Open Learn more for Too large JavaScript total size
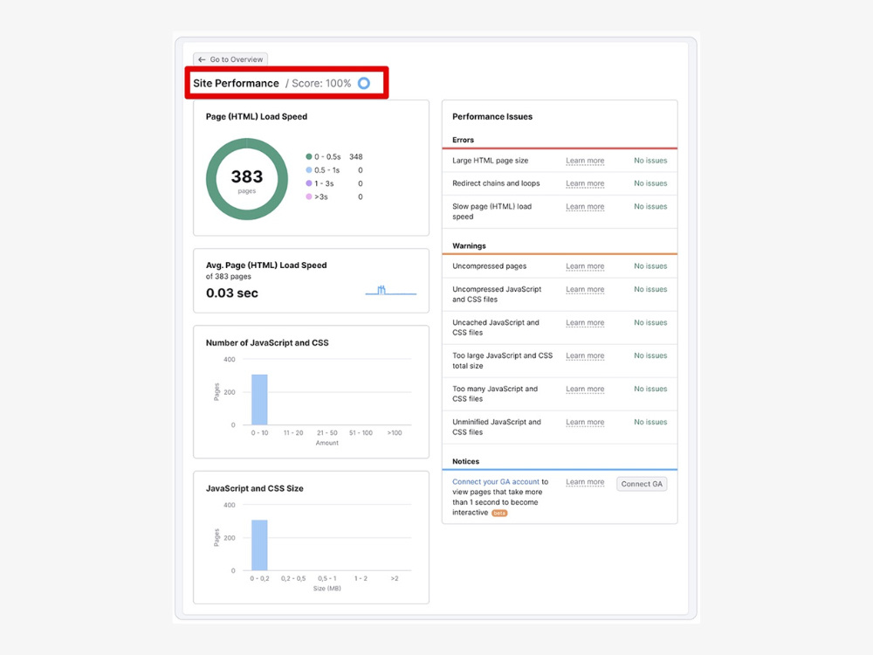Viewport: 873px width, 655px height. [585, 355]
